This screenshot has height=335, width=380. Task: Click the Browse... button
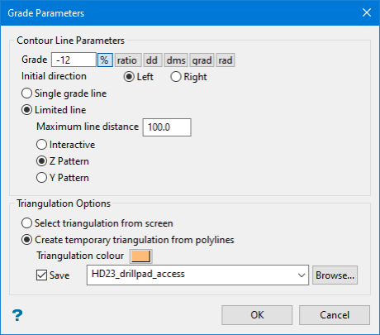point(335,275)
